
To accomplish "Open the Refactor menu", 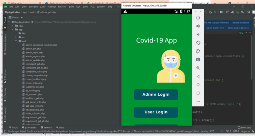I will tap(62, 7).
